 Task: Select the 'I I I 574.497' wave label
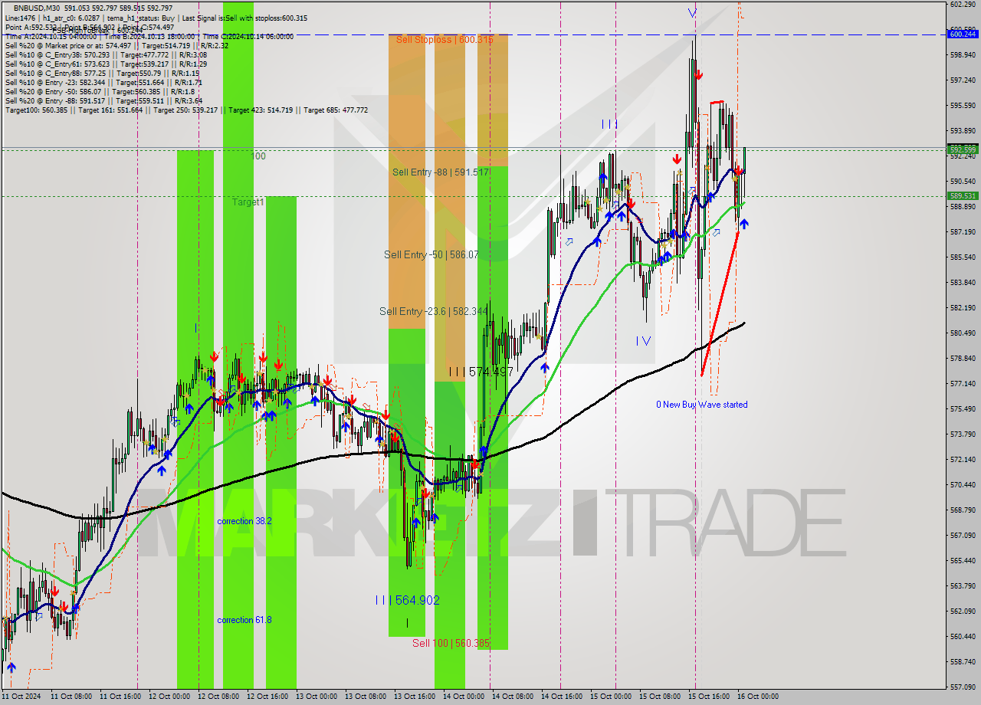pos(481,372)
